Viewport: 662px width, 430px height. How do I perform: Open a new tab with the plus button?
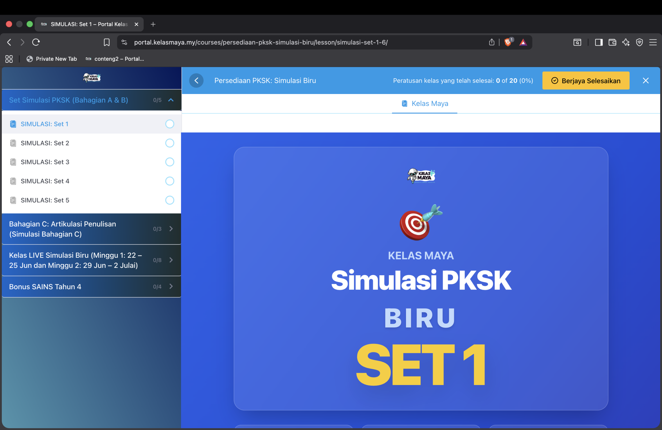[x=153, y=24]
